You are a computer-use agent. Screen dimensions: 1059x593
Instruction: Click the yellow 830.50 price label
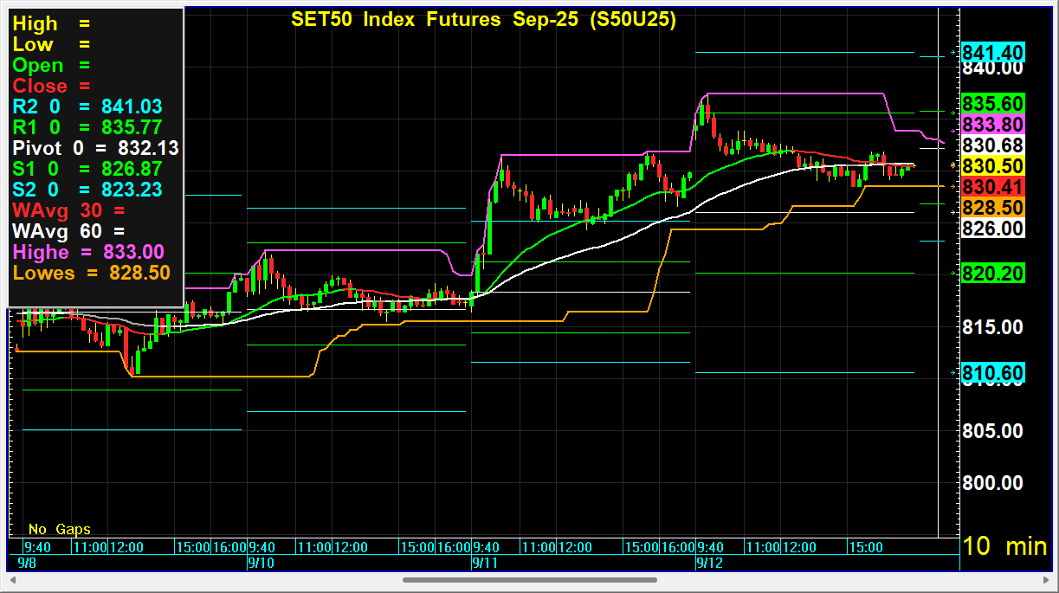coord(993,165)
